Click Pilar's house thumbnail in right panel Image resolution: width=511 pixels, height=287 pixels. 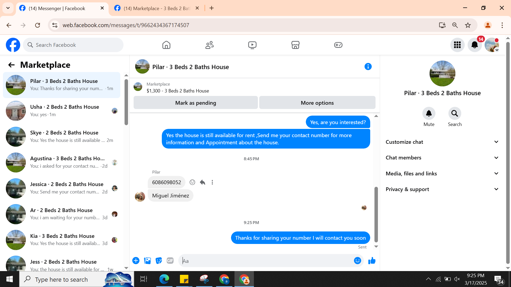(442, 73)
